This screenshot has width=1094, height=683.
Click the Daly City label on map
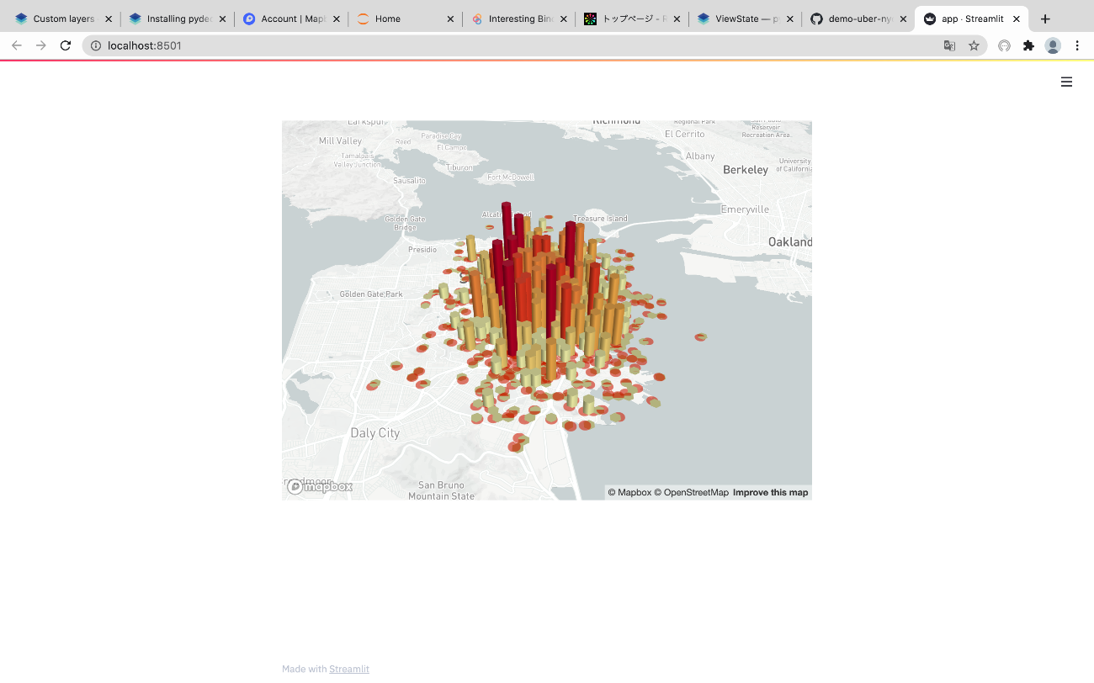point(374,432)
